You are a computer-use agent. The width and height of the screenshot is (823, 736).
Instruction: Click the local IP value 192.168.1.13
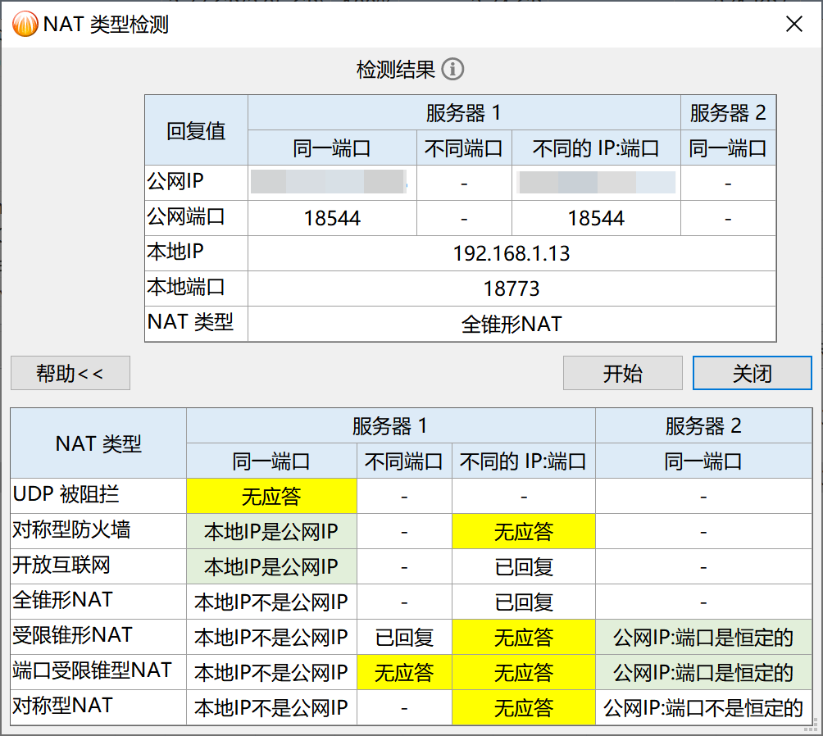pyautogui.click(x=512, y=253)
